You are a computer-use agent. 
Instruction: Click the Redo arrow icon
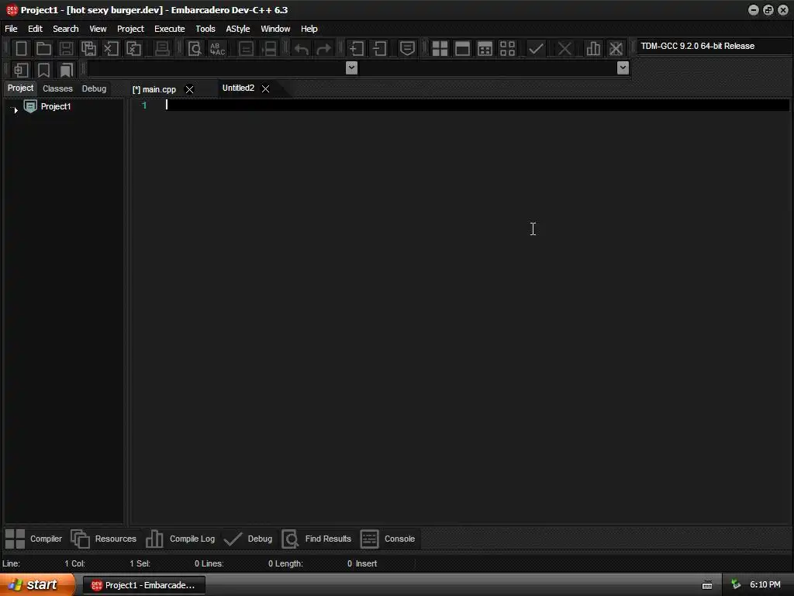(x=323, y=49)
